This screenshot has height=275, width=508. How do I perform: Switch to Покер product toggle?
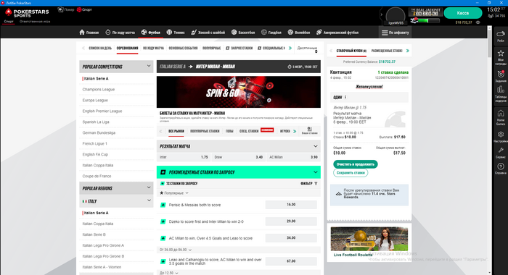pos(66,9)
